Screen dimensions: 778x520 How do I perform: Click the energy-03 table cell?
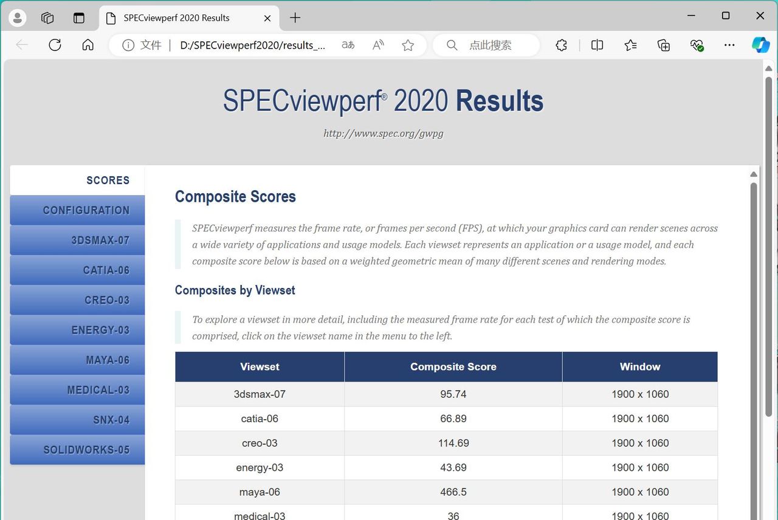(260, 468)
